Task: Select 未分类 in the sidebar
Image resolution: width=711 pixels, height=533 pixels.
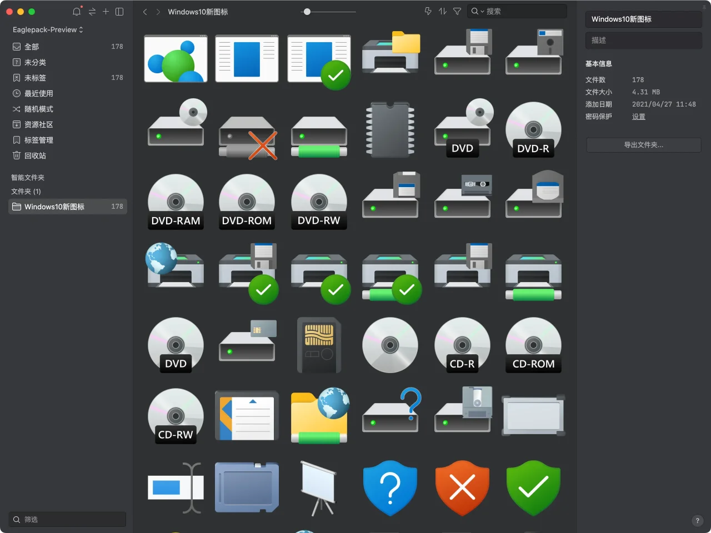Action: pos(67,62)
